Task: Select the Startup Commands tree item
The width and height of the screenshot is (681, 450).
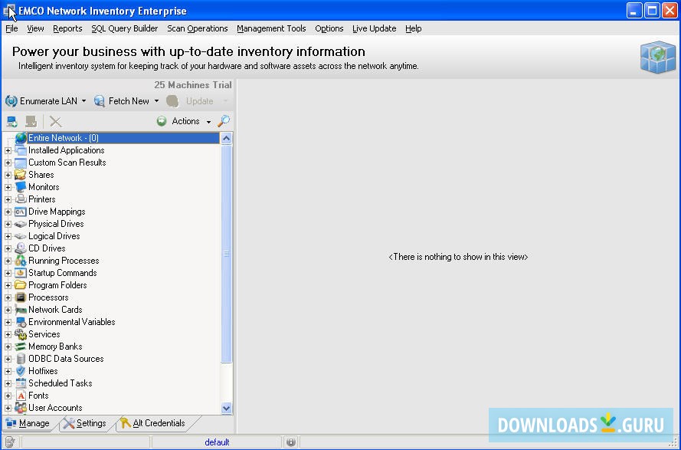Action: click(x=63, y=273)
